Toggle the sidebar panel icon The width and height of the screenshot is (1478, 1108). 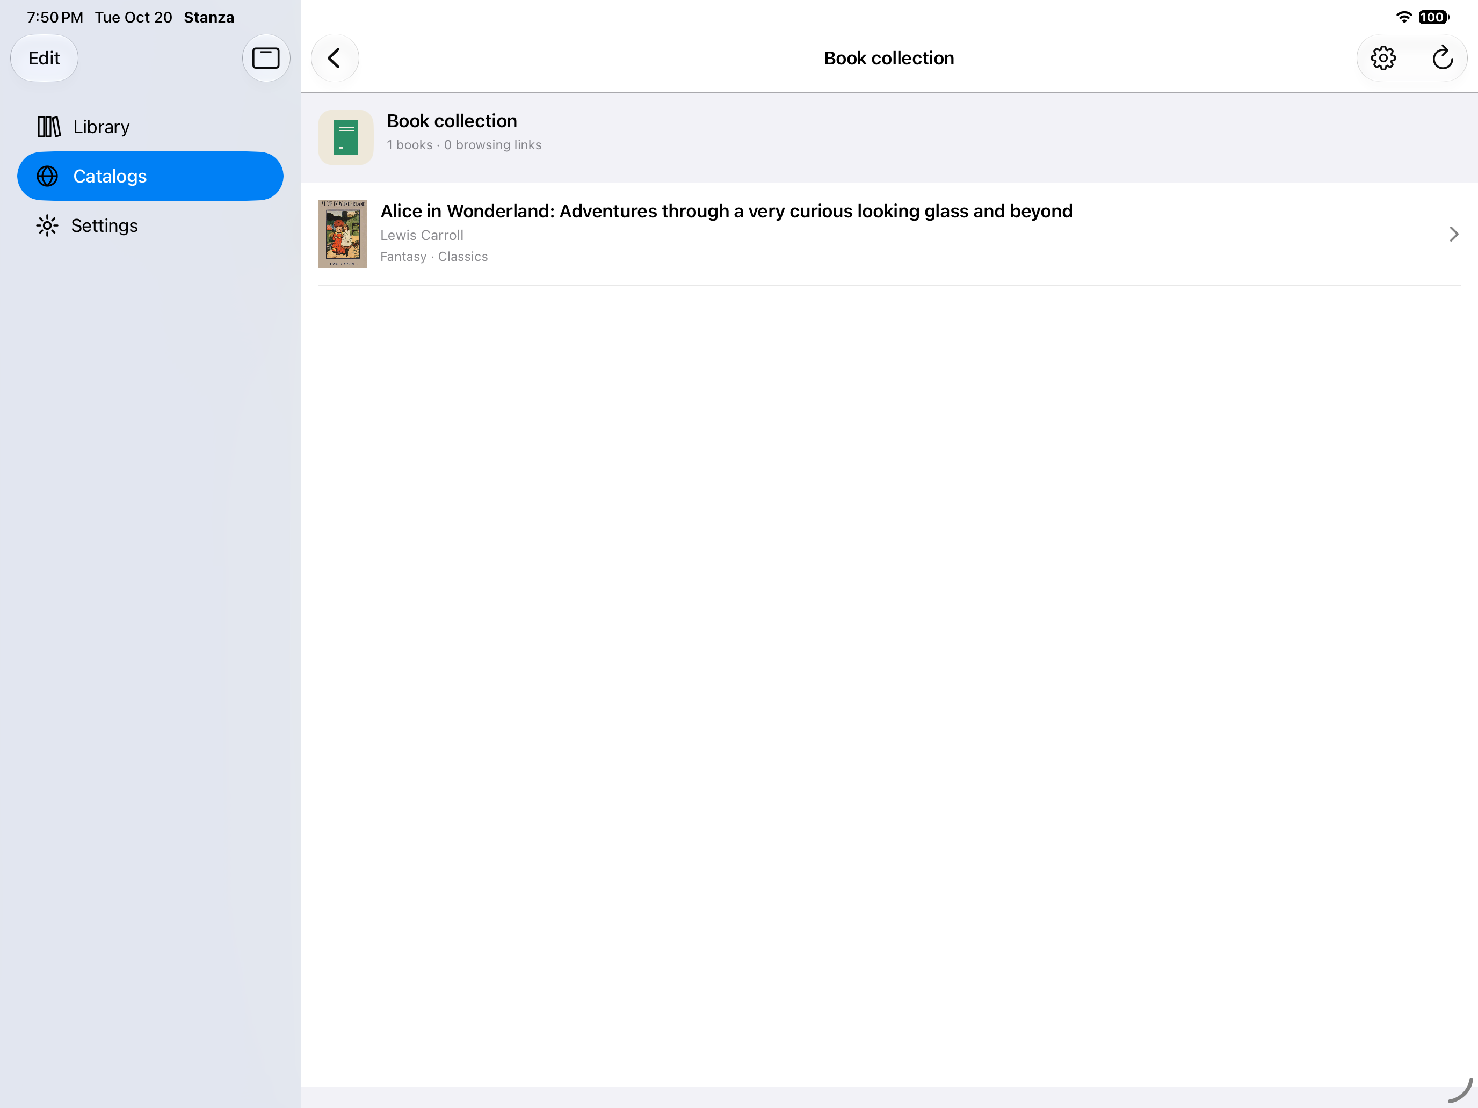pos(265,58)
